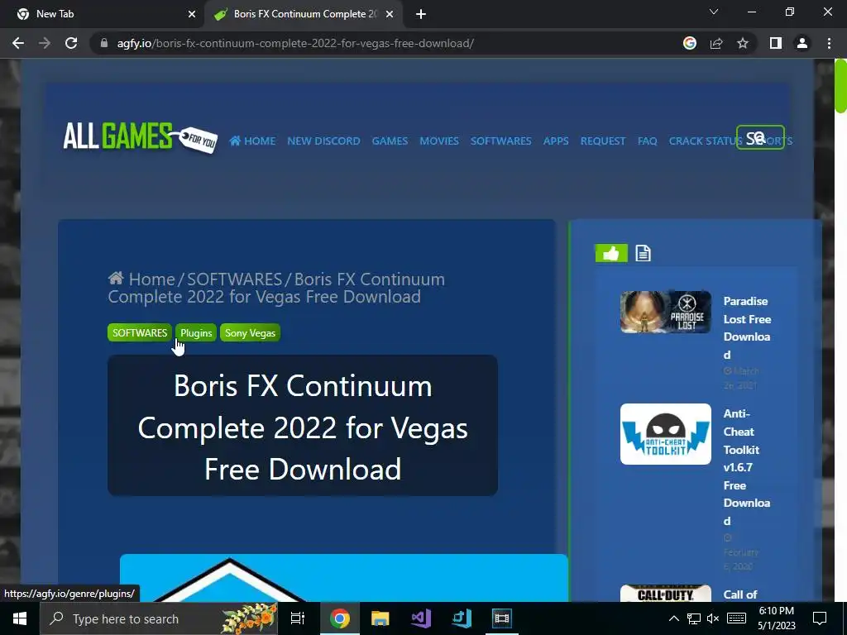Close the New Tab tab

pyautogui.click(x=192, y=14)
